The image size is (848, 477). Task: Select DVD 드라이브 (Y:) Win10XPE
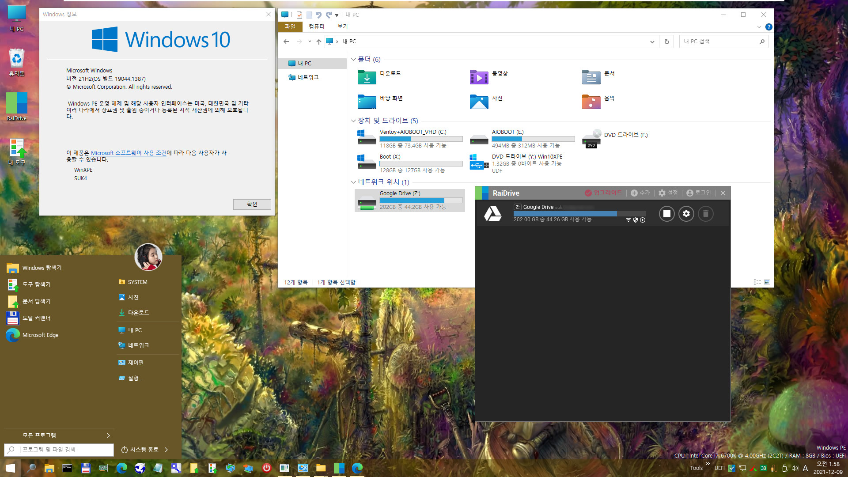[x=517, y=163]
